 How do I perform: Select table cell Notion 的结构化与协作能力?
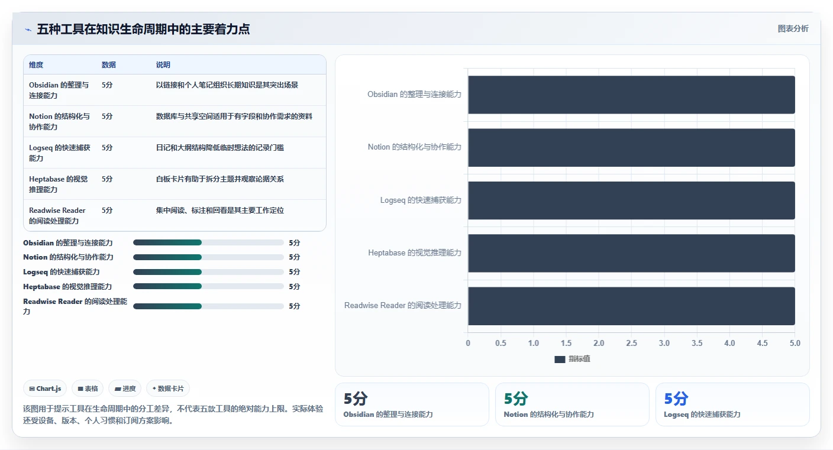click(x=60, y=121)
